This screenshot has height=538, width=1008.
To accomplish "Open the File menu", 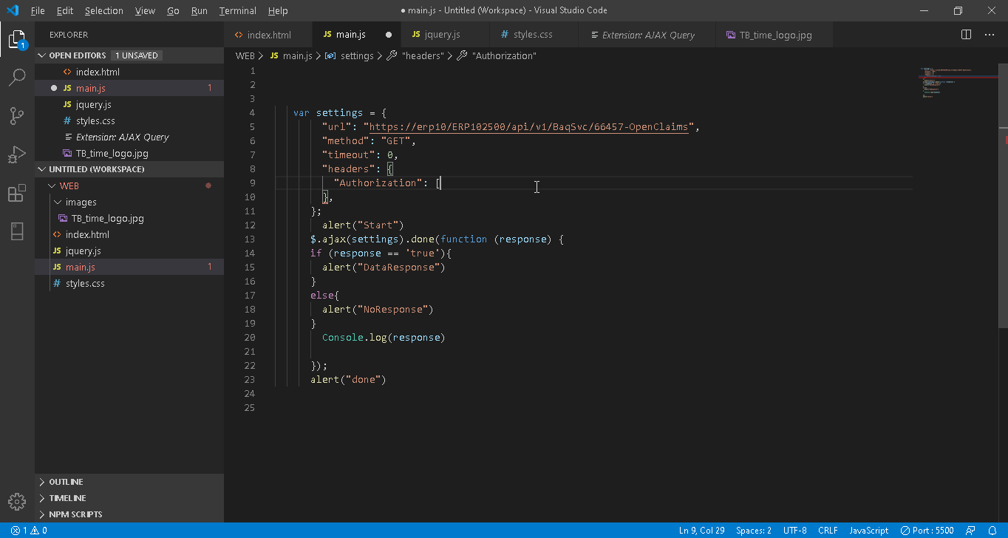I will [x=38, y=10].
